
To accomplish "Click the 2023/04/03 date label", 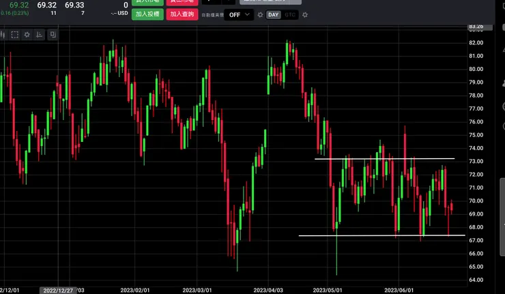I will 268,290.
